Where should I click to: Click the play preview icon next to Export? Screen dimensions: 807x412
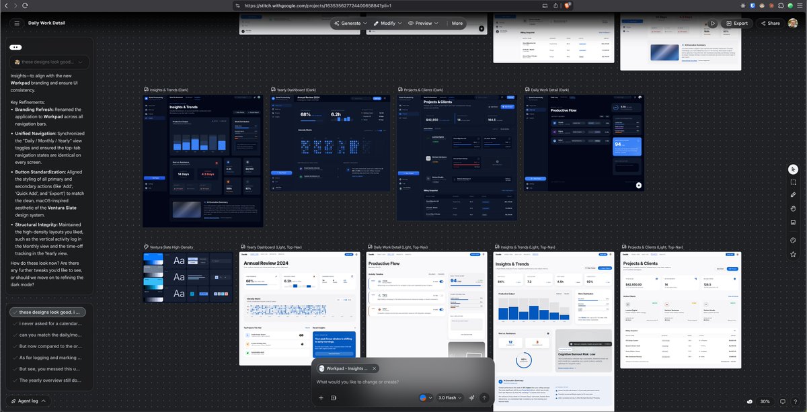pyautogui.click(x=712, y=23)
